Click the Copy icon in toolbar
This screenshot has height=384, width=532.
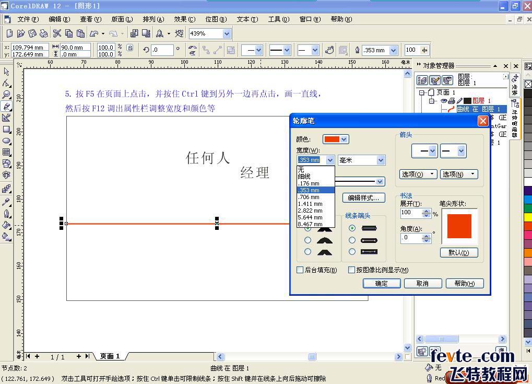coord(69,33)
